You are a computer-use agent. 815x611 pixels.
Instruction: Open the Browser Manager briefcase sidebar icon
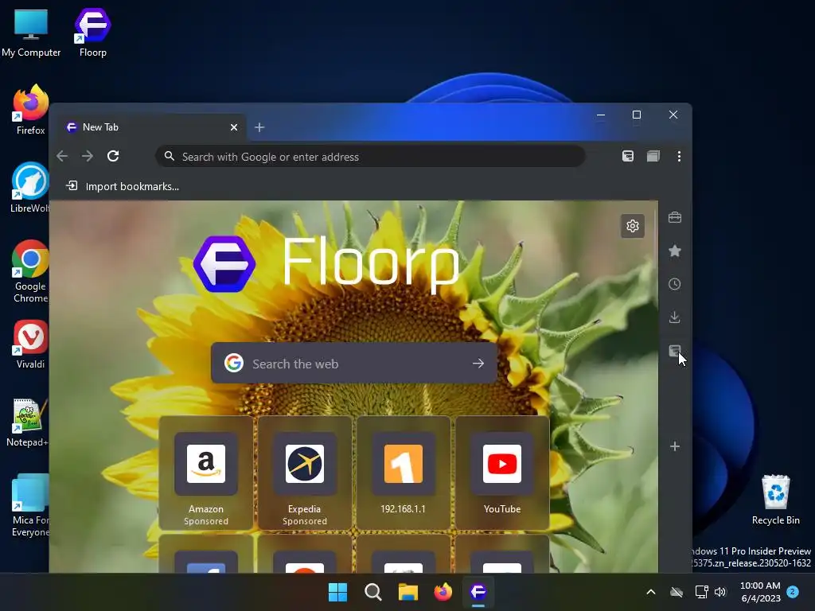[x=675, y=217]
